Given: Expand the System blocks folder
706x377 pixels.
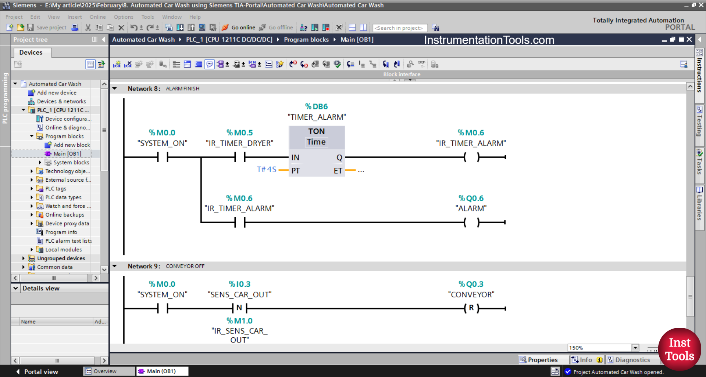Looking at the screenshot, I should pos(40,162).
